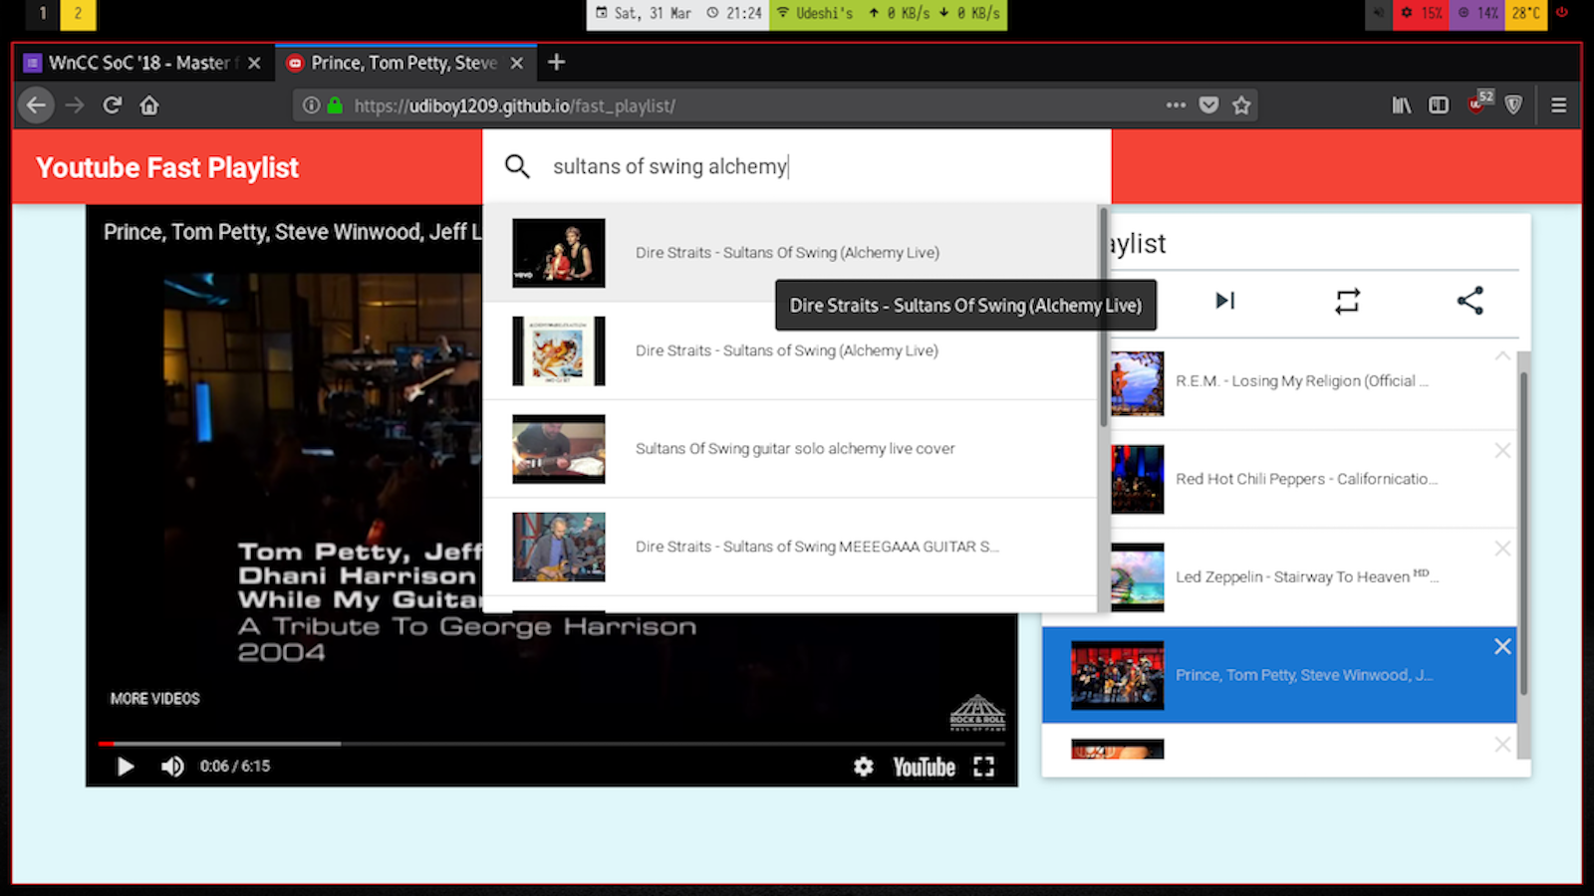
Task: Open MEEEGAAA GUITAR result thumbnail
Action: pos(558,547)
